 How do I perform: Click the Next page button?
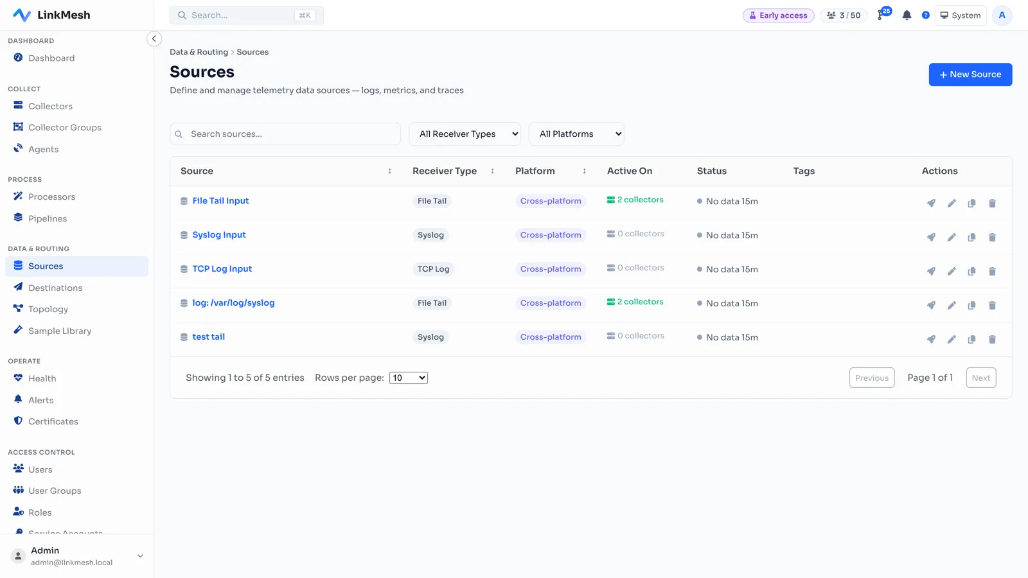point(981,378)
